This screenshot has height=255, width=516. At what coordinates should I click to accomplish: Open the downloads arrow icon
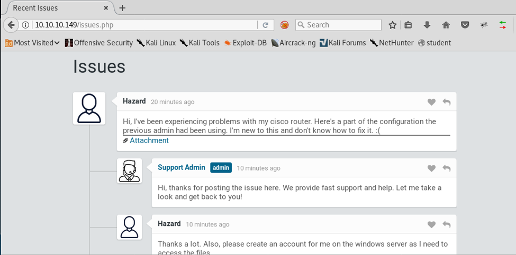pos(427,25)
